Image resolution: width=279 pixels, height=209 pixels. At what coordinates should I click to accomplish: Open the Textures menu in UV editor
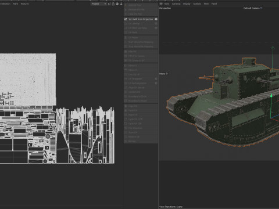pos(24,3)
